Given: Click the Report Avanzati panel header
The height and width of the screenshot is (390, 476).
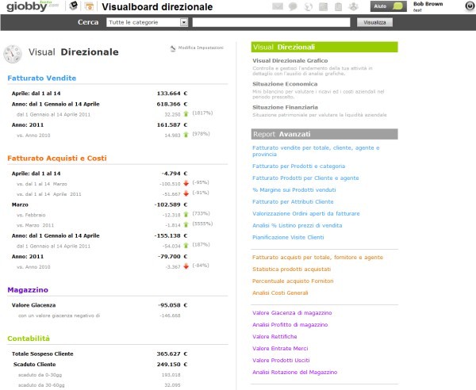Looking at the screenshot, I should tap(324, 134).
